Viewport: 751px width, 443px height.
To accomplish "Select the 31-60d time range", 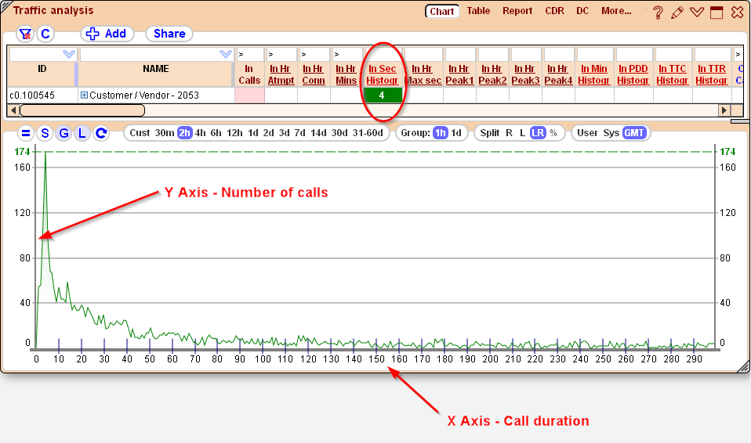I will 368,133.
